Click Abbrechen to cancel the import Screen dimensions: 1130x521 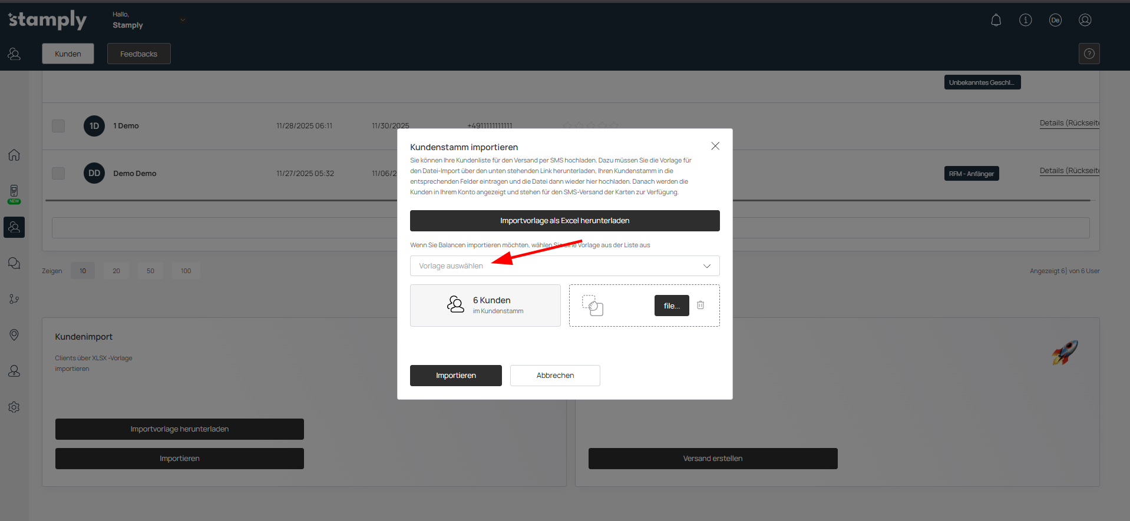(x=554, y=376)
